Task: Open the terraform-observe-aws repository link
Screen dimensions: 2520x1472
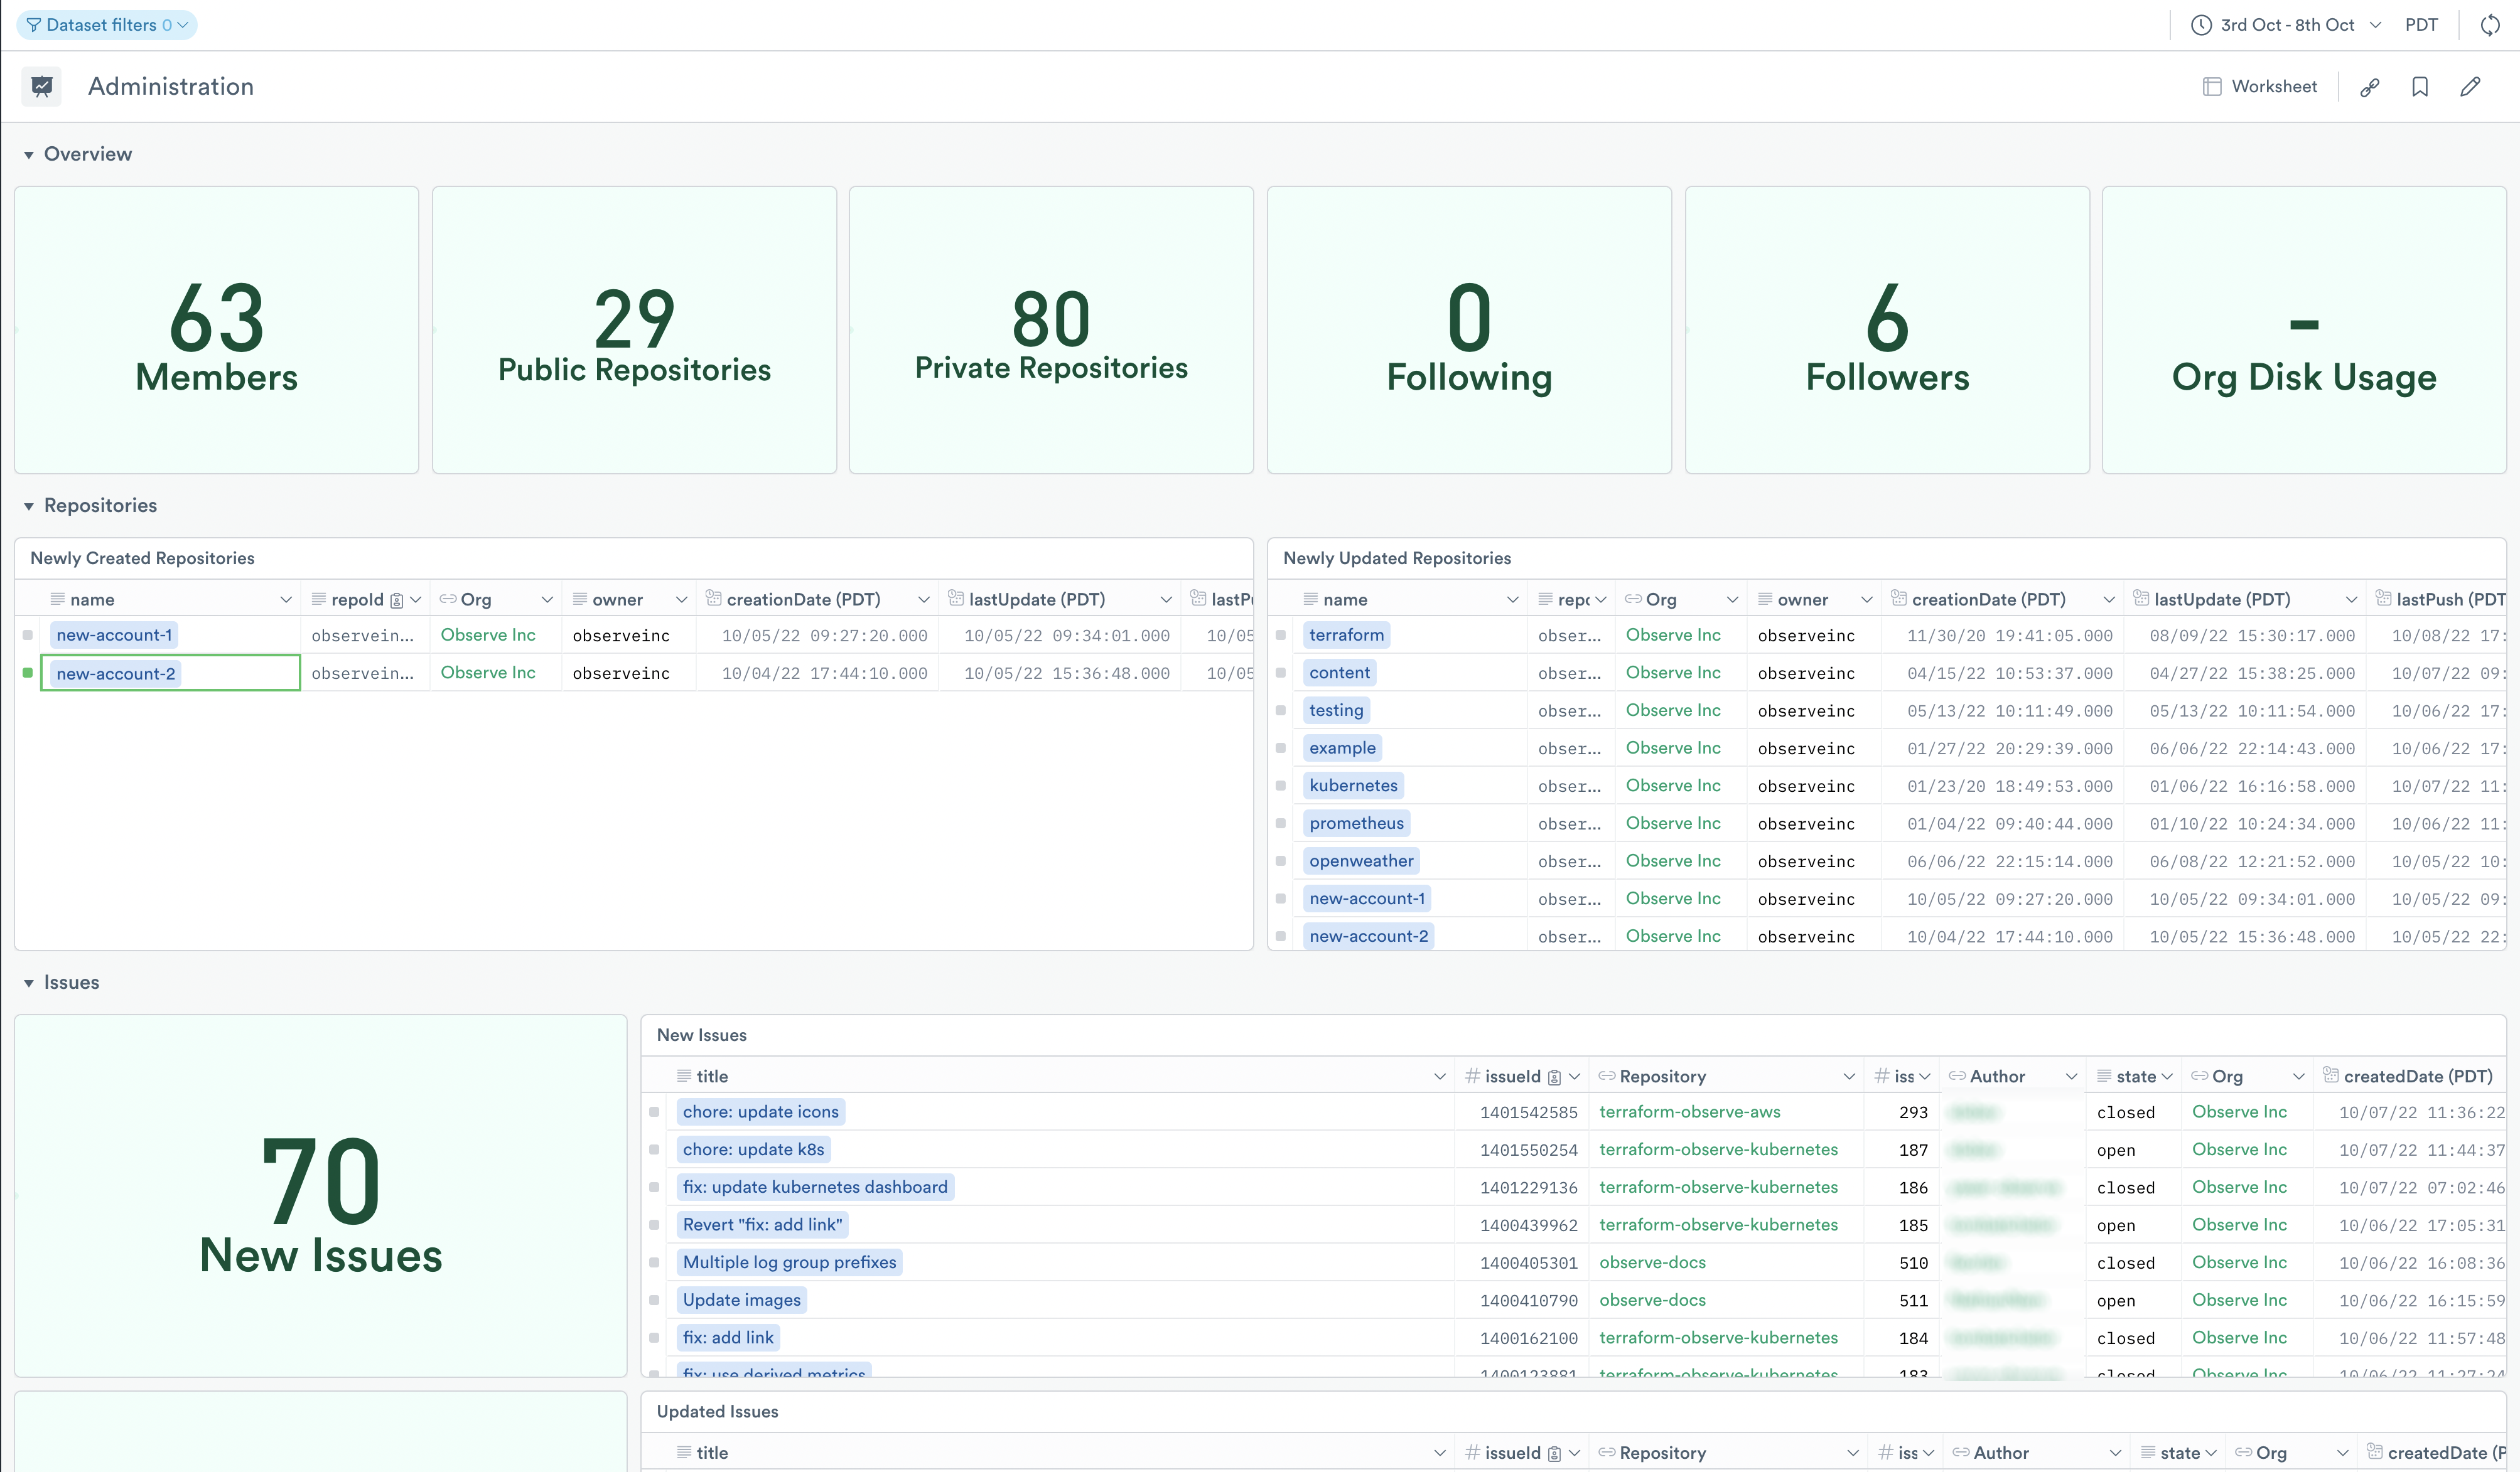Action: click(x=1689, y=1111)
